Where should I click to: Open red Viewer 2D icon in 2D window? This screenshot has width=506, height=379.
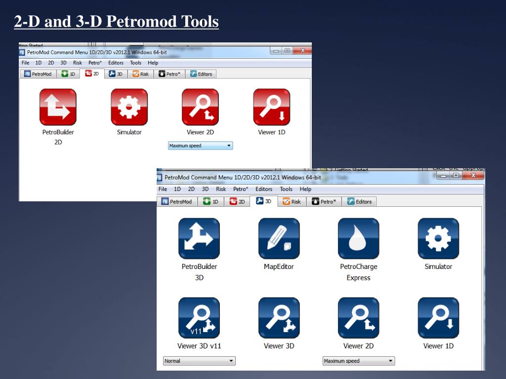click(201, 107)
